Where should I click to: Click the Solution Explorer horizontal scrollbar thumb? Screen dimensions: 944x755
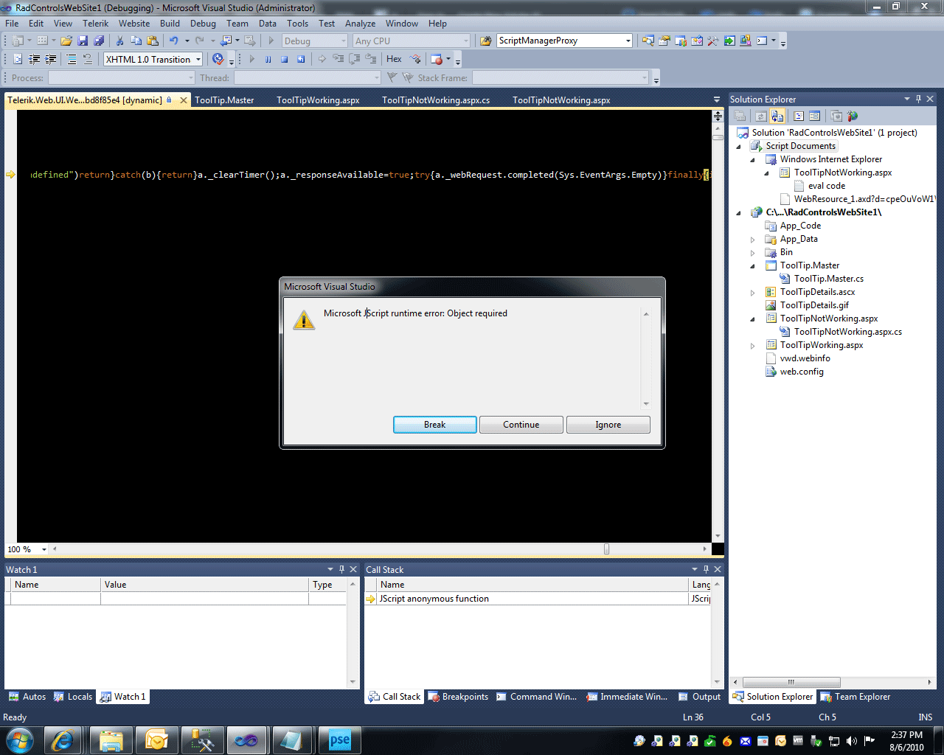point(791,682)
